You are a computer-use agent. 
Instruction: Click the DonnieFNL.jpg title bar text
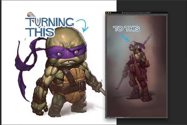click(x=137, y=13)
